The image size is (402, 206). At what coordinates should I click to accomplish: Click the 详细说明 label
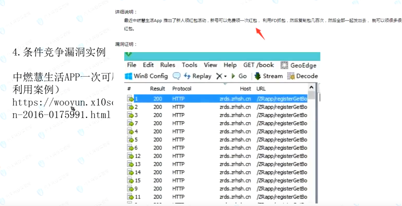point(126,12)
